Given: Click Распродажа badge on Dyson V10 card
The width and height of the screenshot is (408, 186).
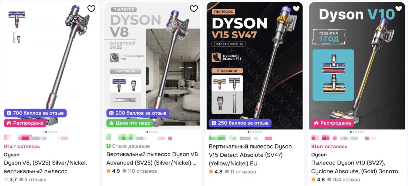Looking at the screenshot, I should [x=332, y=123].
